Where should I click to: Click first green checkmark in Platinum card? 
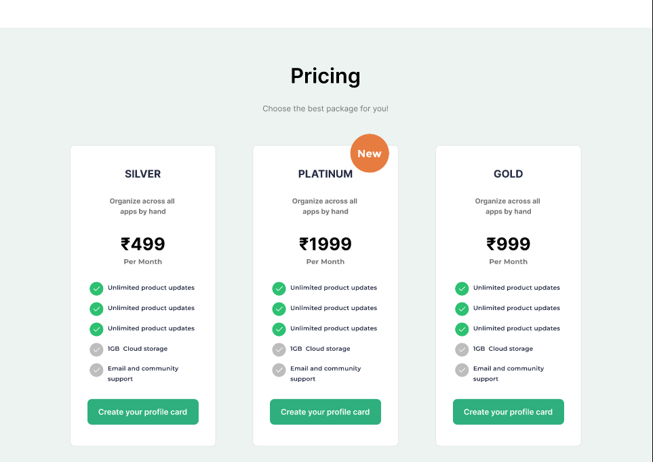(x=279, y=288)
